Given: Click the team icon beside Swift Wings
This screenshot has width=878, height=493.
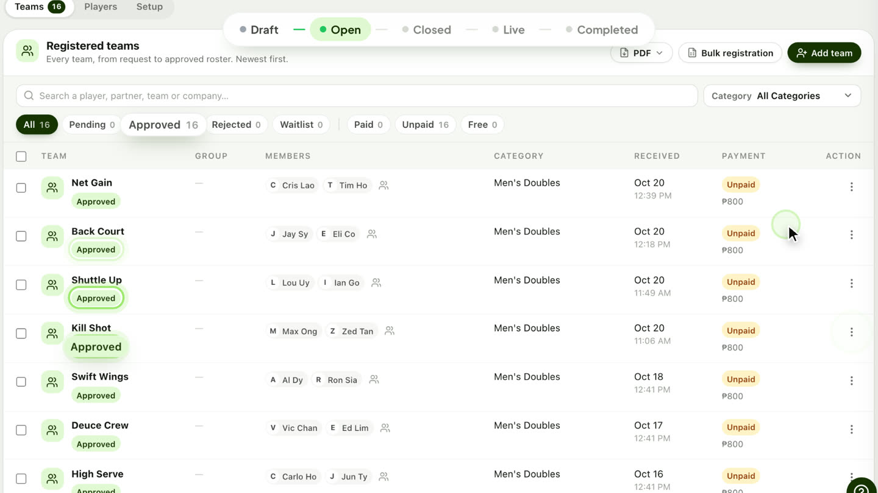Looking at the screenshot, I should 52,382.
